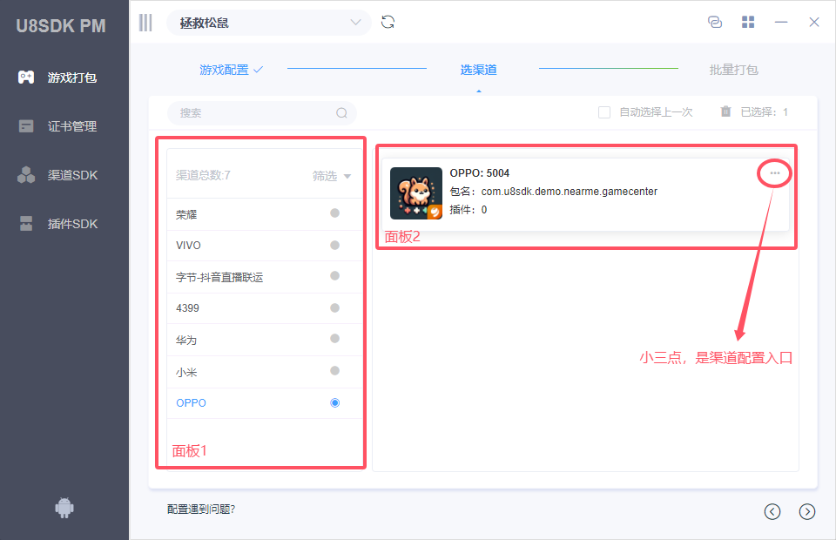Open the game selector dropdown 拯救松鼠
836x540 pixels.
[269, 23]
